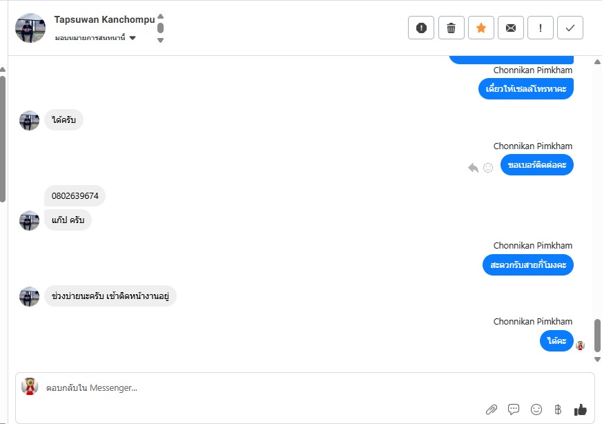Click the baht payment icon
Viewport: 602px width, 424px height.
tap(558, 409)
